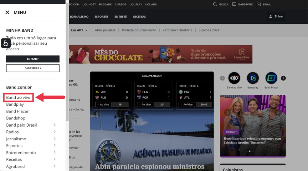Open the Abin paralela trending topic
This screenshot has height=171, width=308.
coord(105,30)
